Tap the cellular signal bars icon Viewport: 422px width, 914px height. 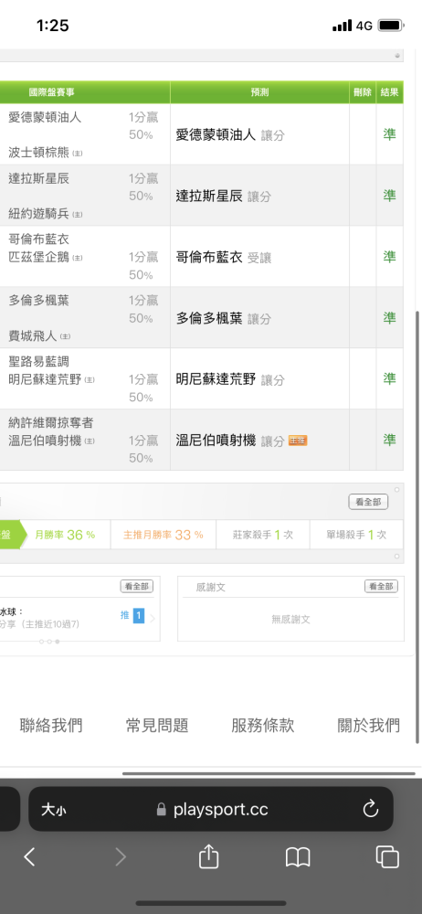click(x=343, y=25)
